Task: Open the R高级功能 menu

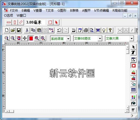Action: [x=120, y=11]
